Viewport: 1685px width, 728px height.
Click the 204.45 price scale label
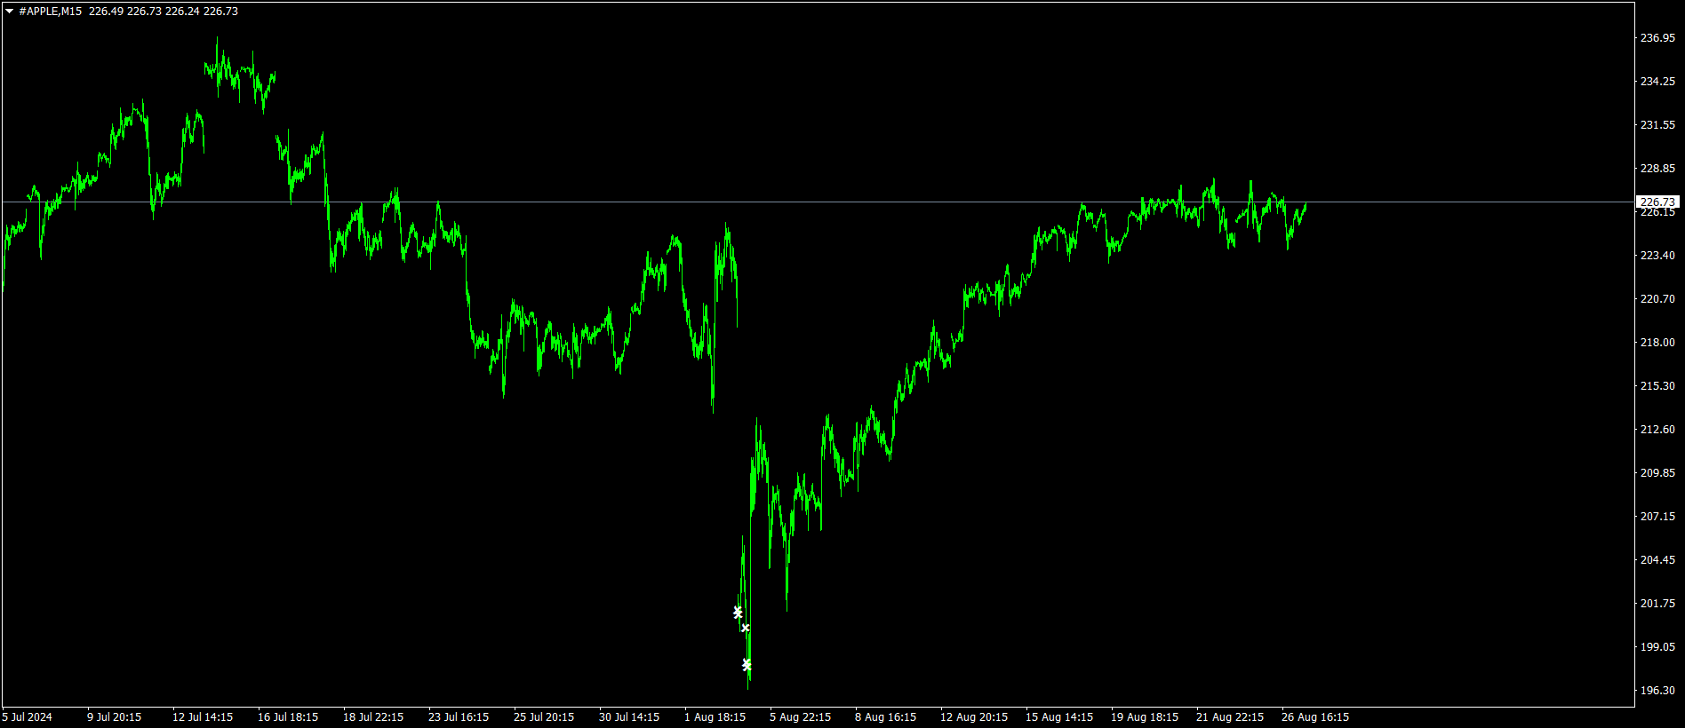point(1657,560)
